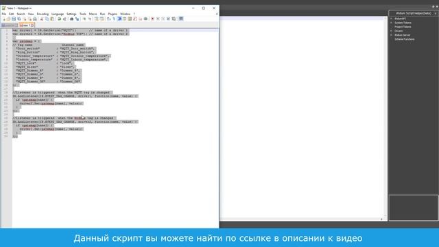Switch to the inactive first document tab
Image resolution: width=439 pixels, height=247 pixels.
10,25
